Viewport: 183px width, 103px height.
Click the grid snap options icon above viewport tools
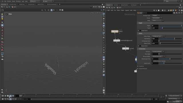point(3,10)
